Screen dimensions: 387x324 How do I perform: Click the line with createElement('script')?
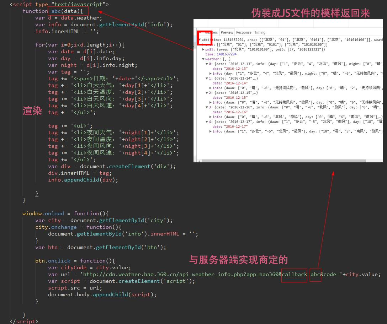pyautogui.click(x=121, y=281)
